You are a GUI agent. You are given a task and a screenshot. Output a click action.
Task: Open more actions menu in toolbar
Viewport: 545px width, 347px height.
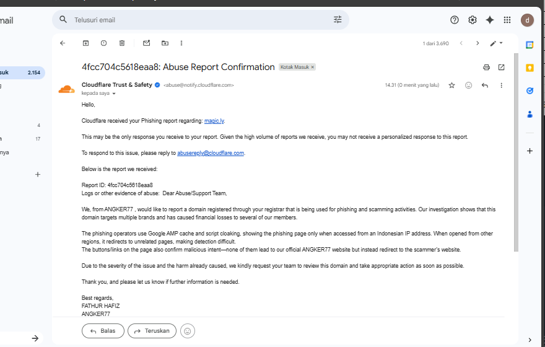[x=181, y=43]
